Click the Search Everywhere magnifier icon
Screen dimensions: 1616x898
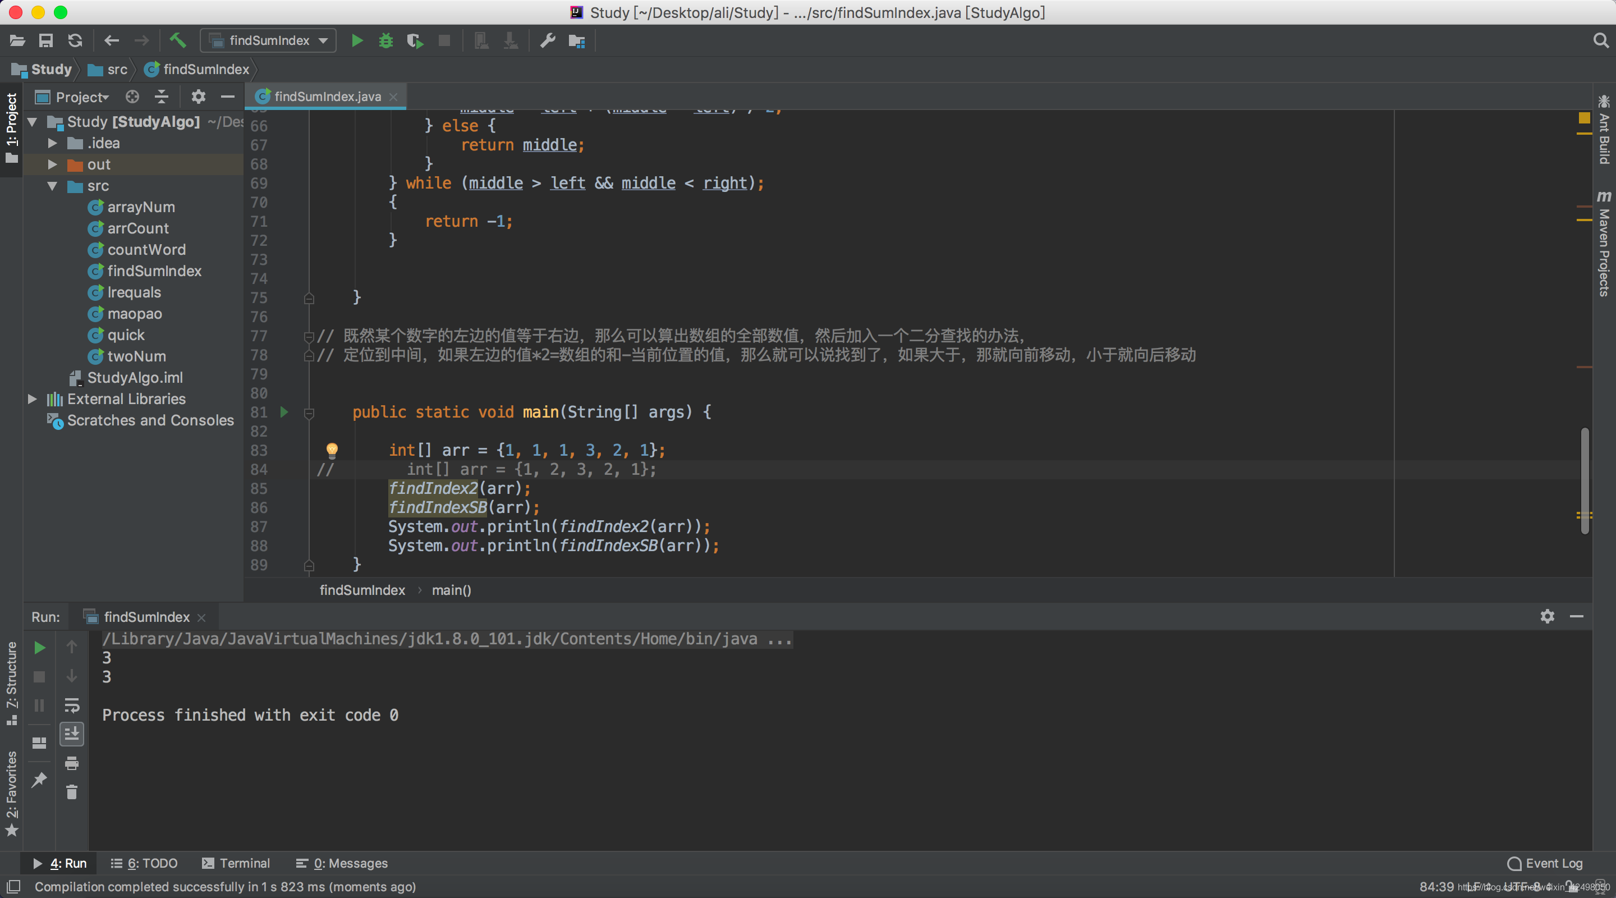click(1600, 41)
